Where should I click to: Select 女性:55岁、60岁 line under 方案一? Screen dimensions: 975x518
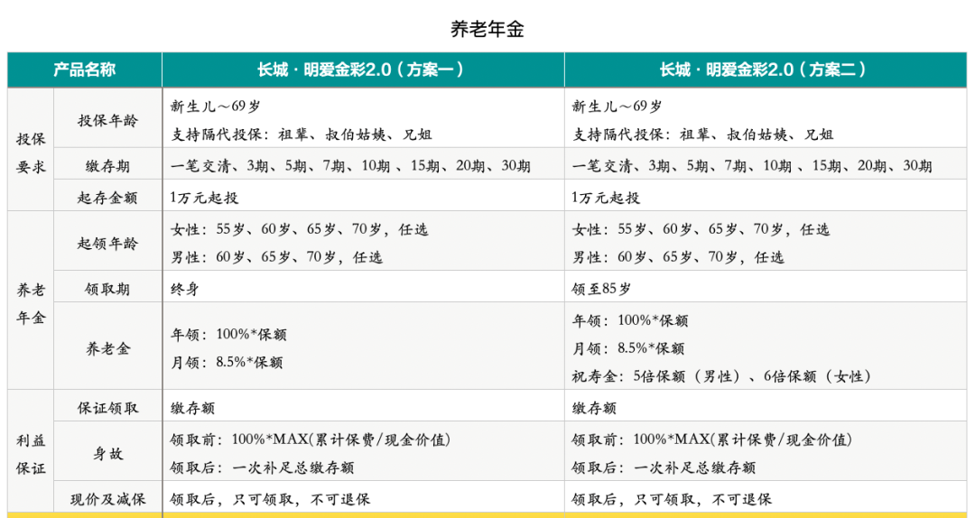tap(299, 229)
